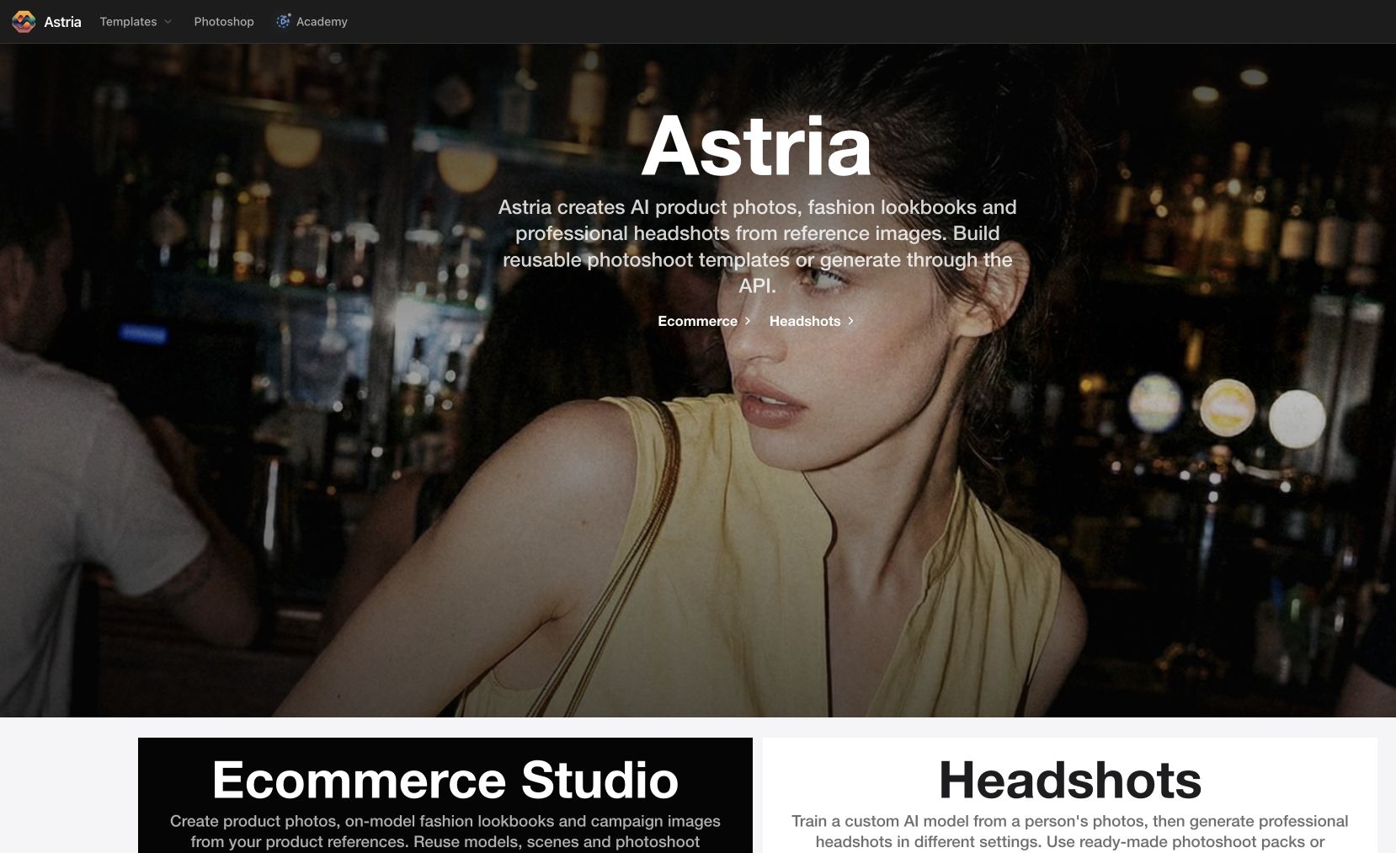Click the chevron next to Ecommerce

pyautogui.click(x=748, y=321)
